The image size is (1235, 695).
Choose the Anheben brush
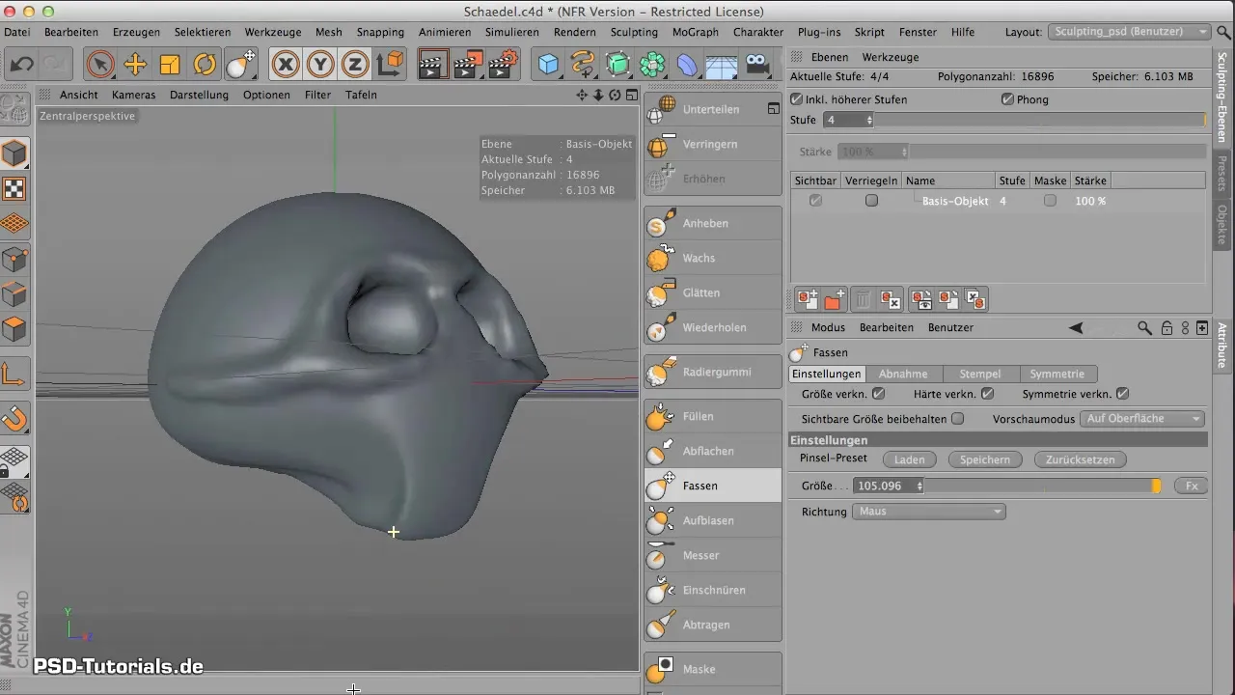[x=713, y=223]
